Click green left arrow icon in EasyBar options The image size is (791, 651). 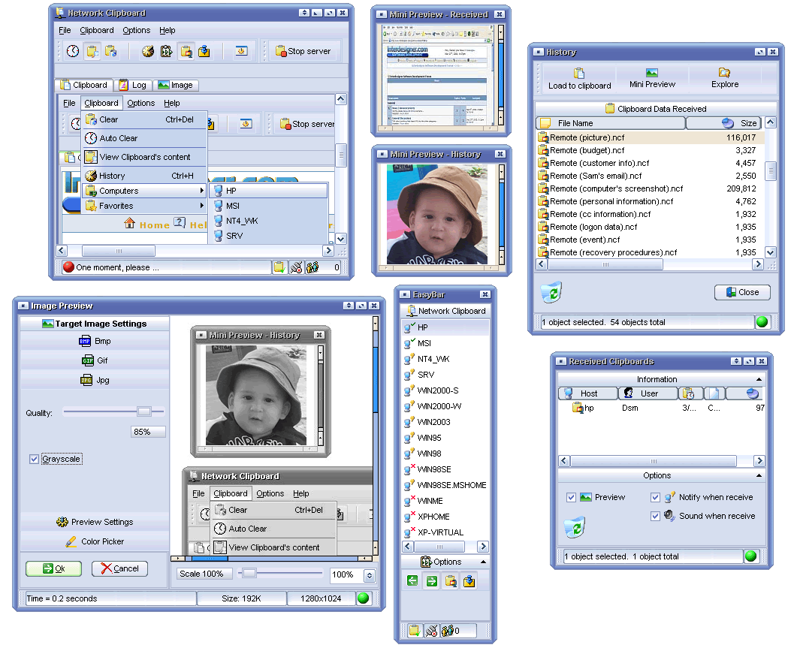click(x=412, y=580)
